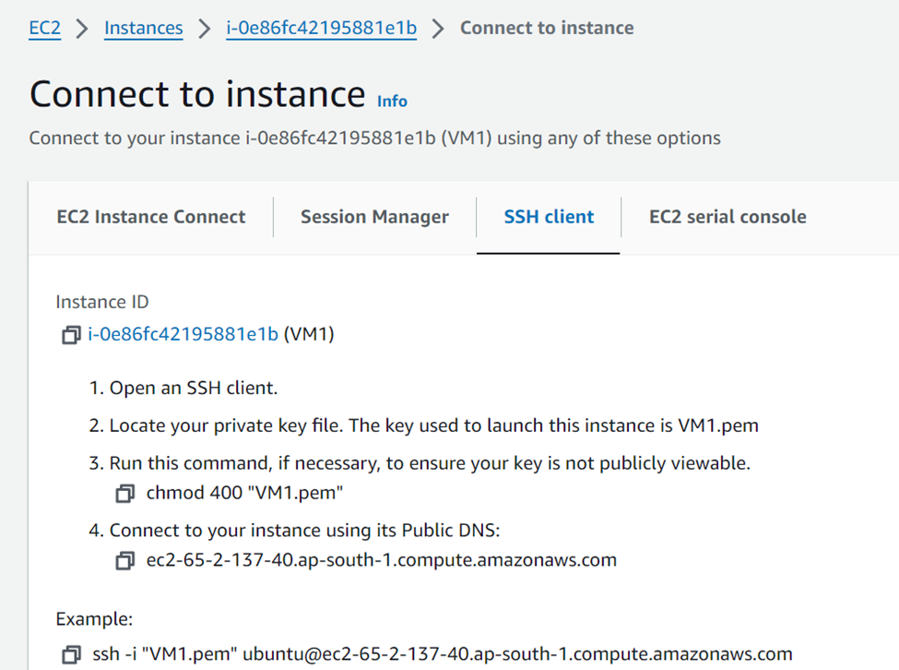Open breadcrumb link i-0e86fc42195881e1b
This screenshot has width=899, height=670.
coord(321,28)
